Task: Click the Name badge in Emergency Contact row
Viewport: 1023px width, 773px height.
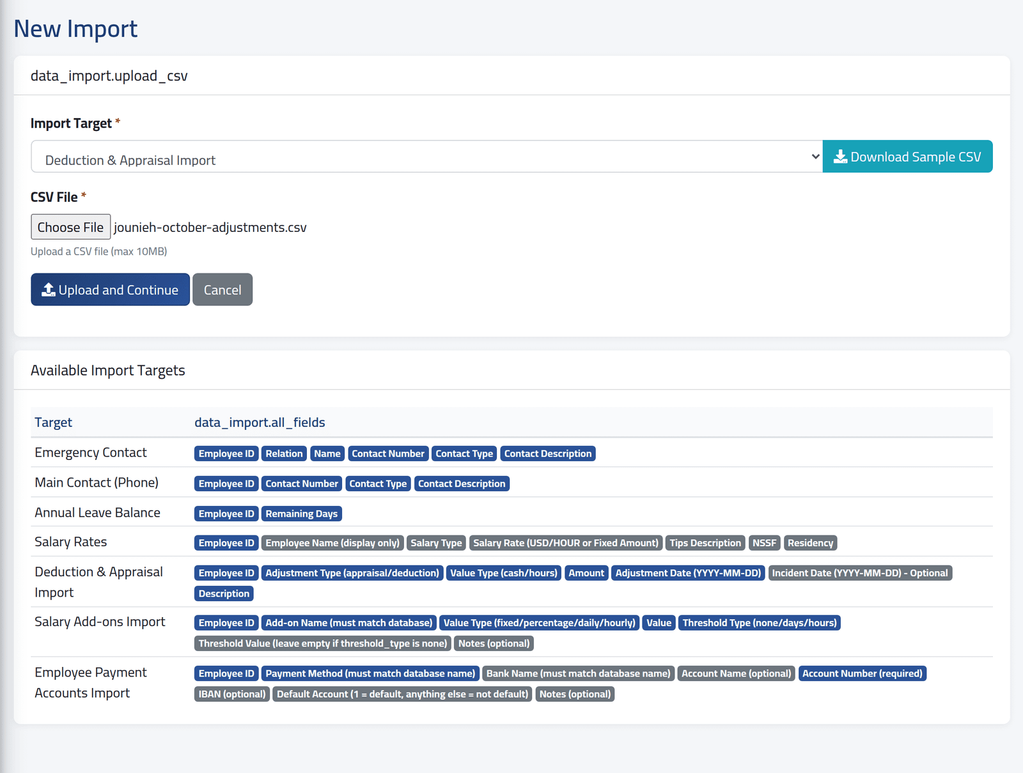Action: [x=327, y=454]
